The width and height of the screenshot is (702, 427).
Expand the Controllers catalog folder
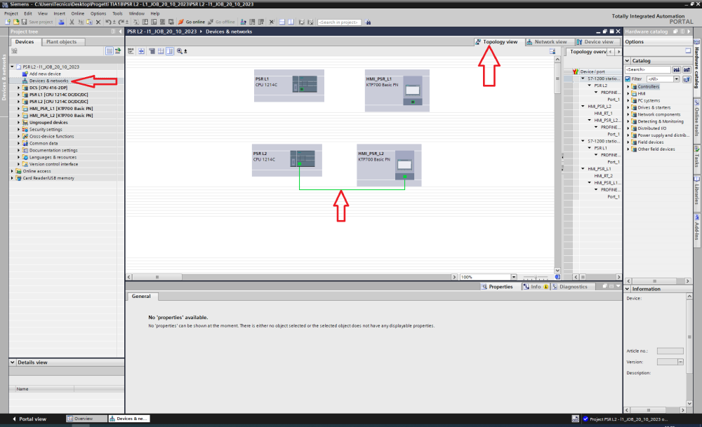click(628, 87)
